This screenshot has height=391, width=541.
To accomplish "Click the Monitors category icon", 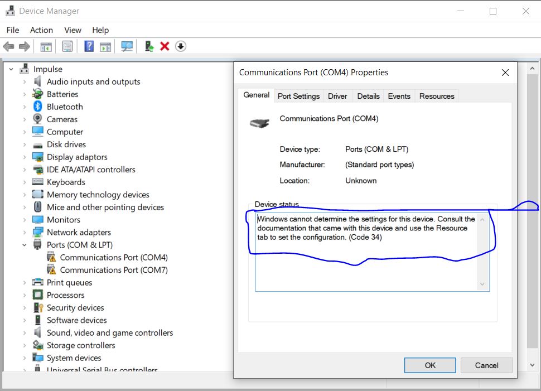I will [37, 220].
